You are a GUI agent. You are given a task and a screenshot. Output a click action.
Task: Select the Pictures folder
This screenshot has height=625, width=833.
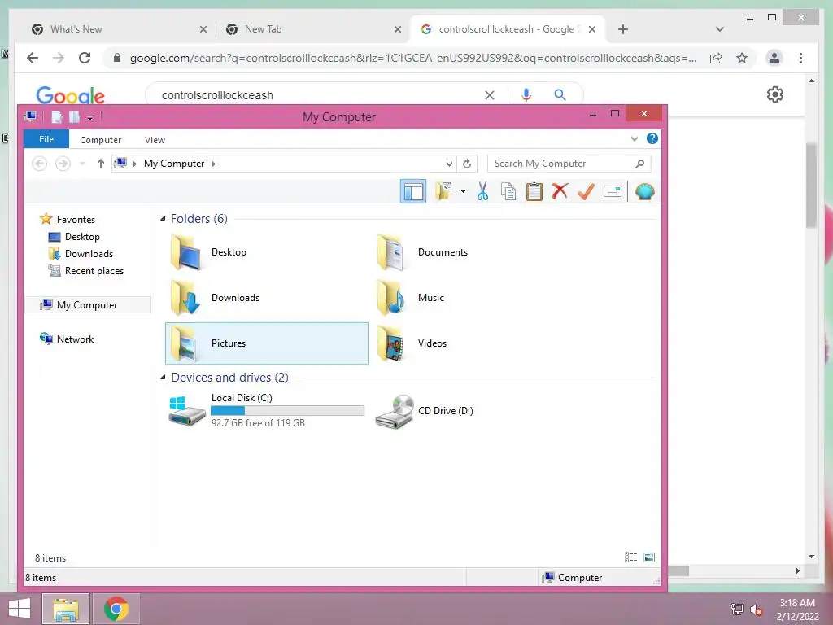[267, 343]
